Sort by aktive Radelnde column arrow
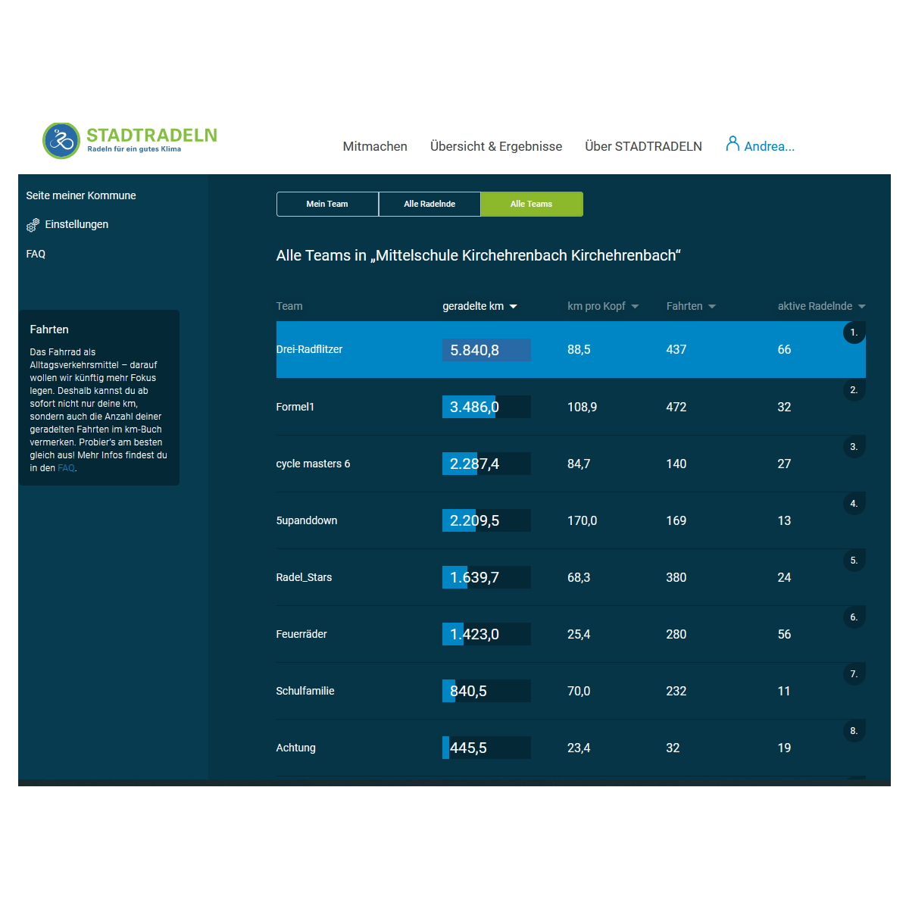Viewport: 909px width, 909px height. click(x=861, y=307)
